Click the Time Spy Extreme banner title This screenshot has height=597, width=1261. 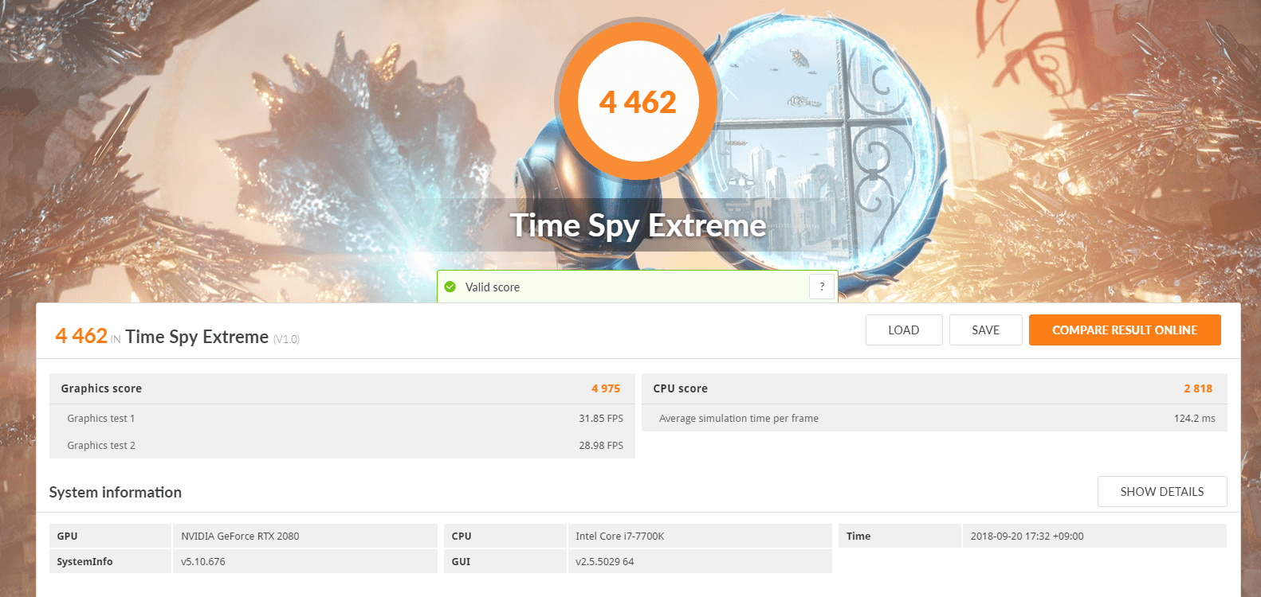coord(638,225)
